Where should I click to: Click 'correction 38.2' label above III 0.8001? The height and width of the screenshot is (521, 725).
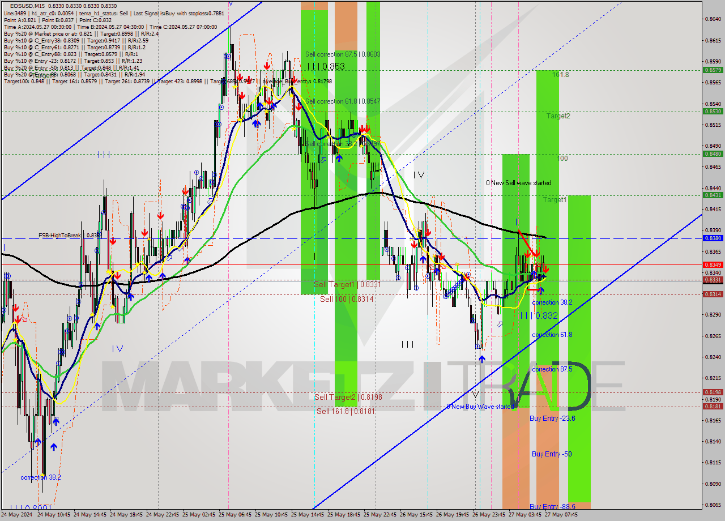tap(41, 477)
